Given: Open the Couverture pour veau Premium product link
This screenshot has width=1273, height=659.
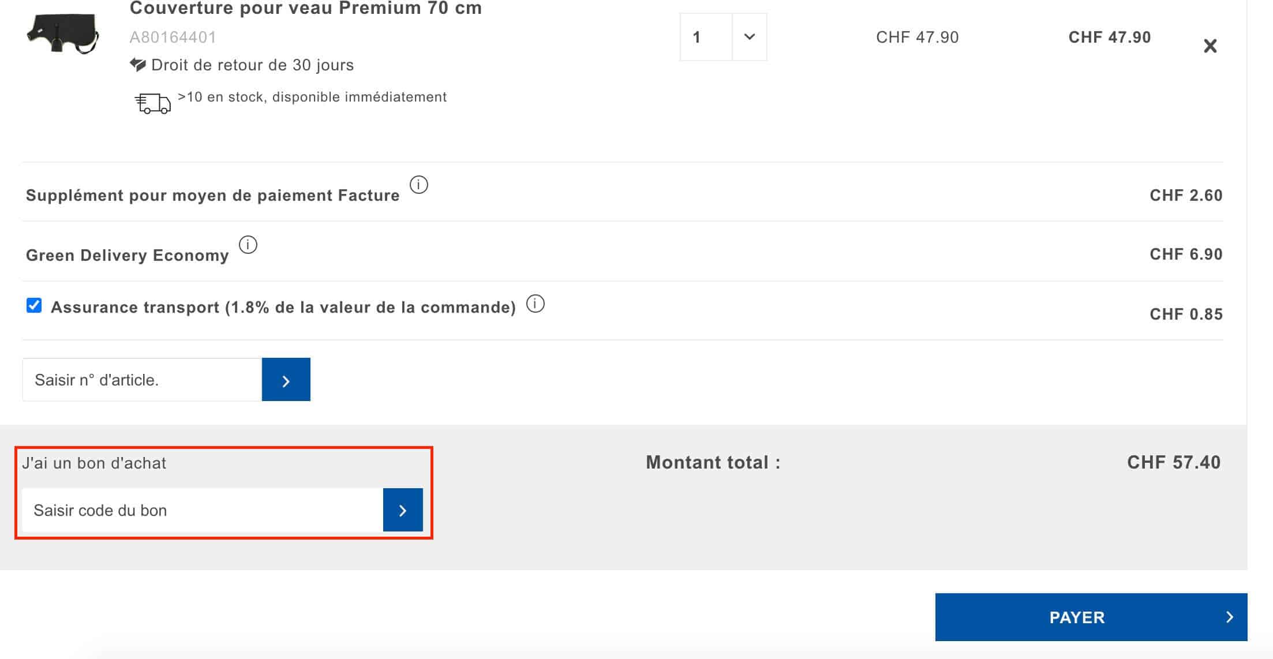Looking at the screenshot, I should (x=305, y=8).
